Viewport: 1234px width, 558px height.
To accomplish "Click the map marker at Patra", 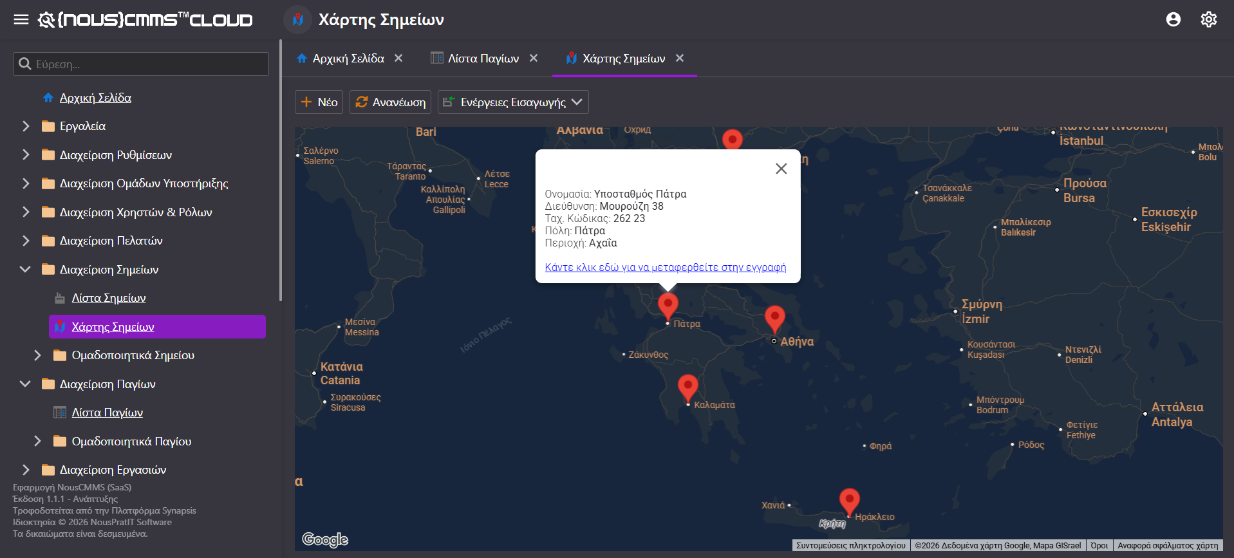I will pyautogui.click(x=668, y=306).
